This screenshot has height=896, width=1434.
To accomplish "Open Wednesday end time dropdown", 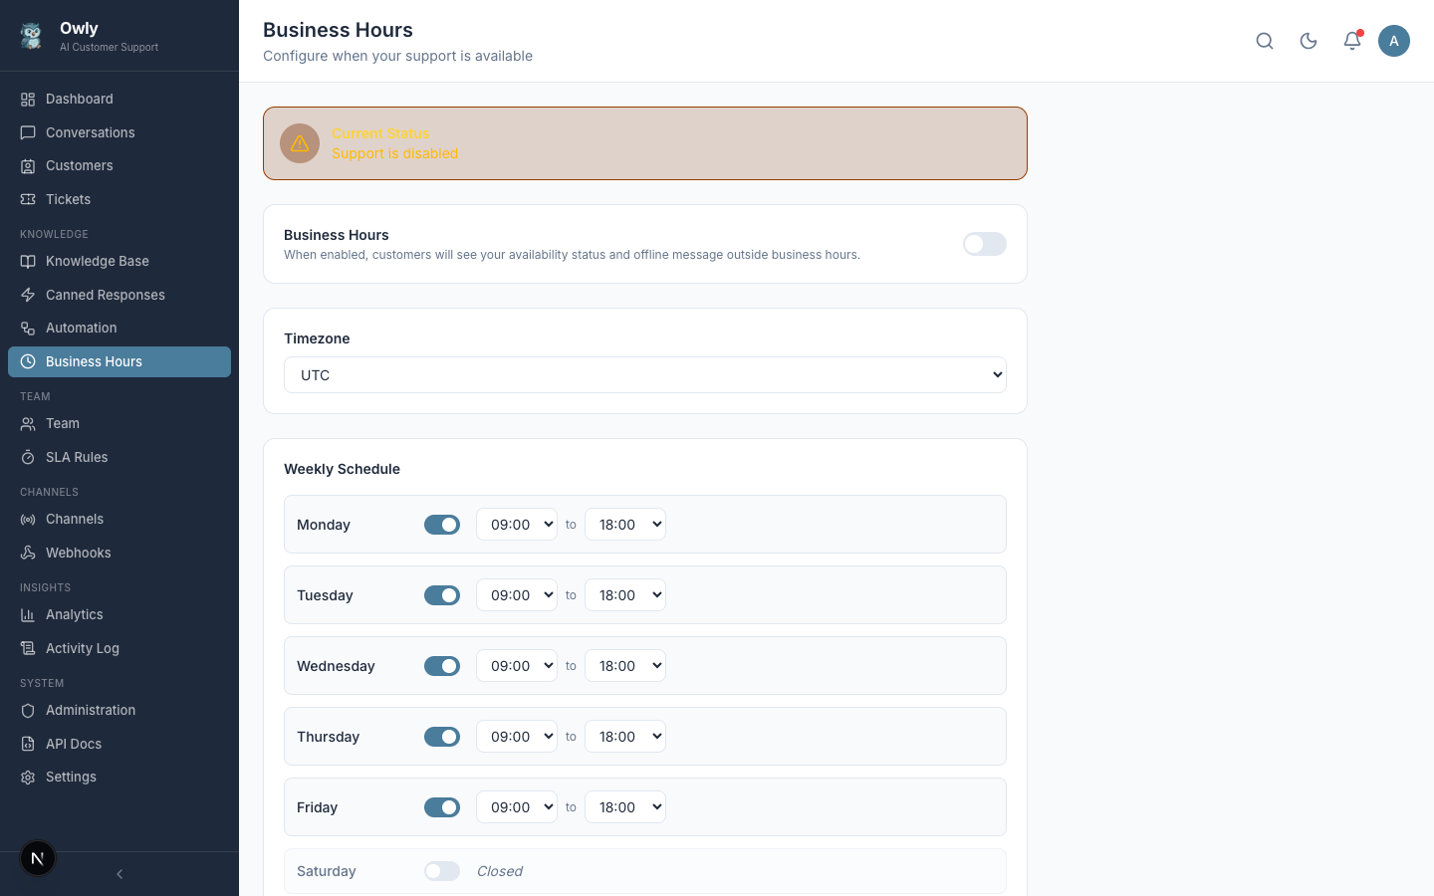I will 625,666.
